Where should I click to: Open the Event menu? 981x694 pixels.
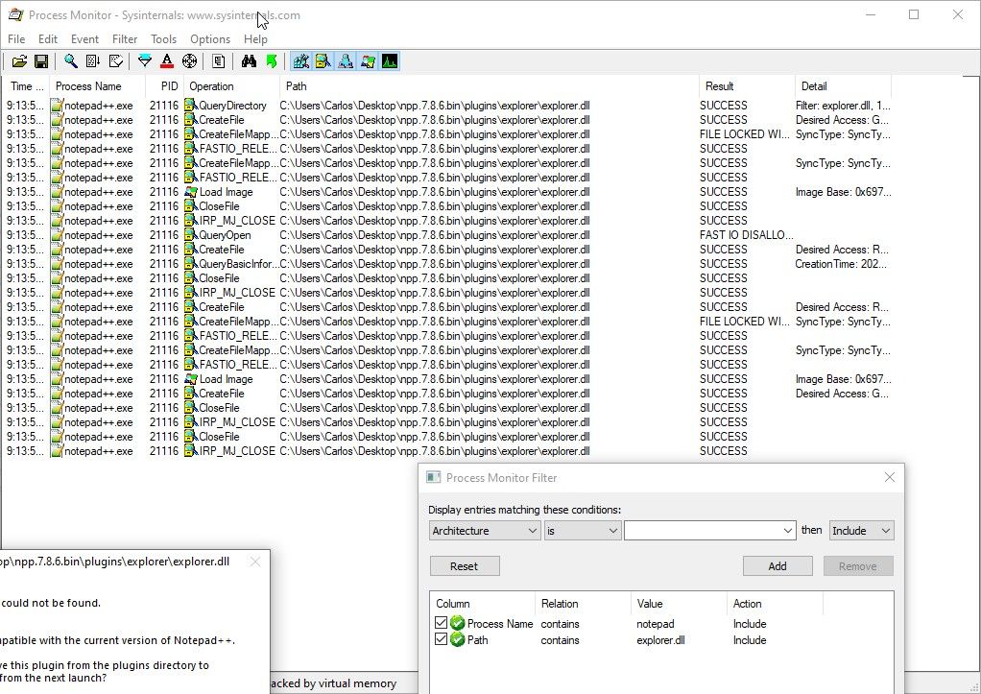coord(84,38)
